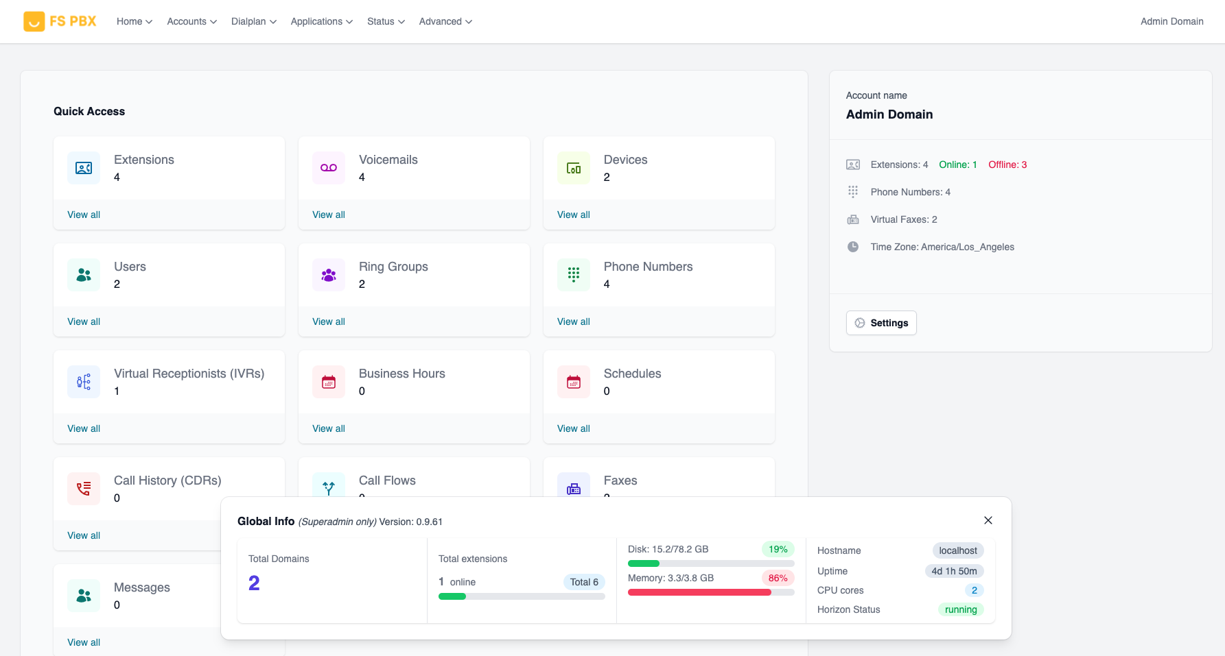Image resolution: width=1225 pixels, height=656 pixels.
Task: Click the Extensions contact card icon
Action: 83,167
